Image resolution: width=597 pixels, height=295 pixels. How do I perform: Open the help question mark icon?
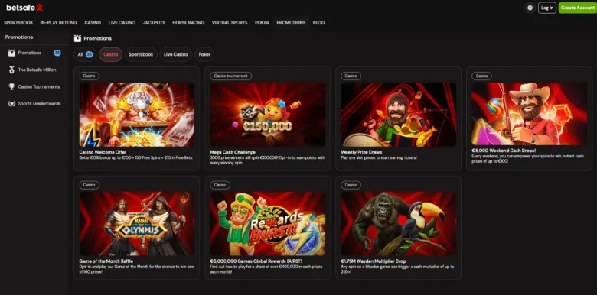tap(530, 8)
